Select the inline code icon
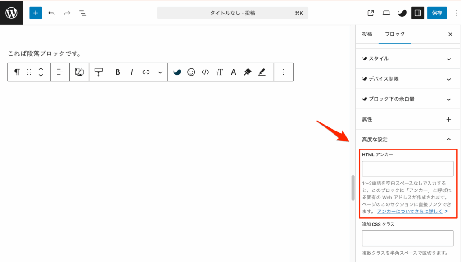Image resolution: width=461 pixels, height=262 pixels. 205,72
